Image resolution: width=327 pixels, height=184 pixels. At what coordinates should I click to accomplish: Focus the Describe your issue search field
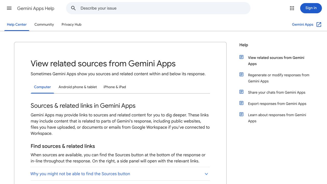[158, 8]
